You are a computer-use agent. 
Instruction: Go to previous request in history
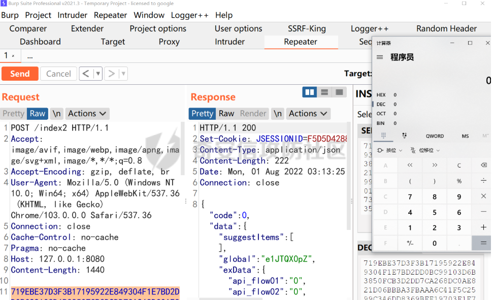point(86,74)
